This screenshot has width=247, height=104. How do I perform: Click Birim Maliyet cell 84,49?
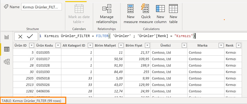[x=109, y=72]
